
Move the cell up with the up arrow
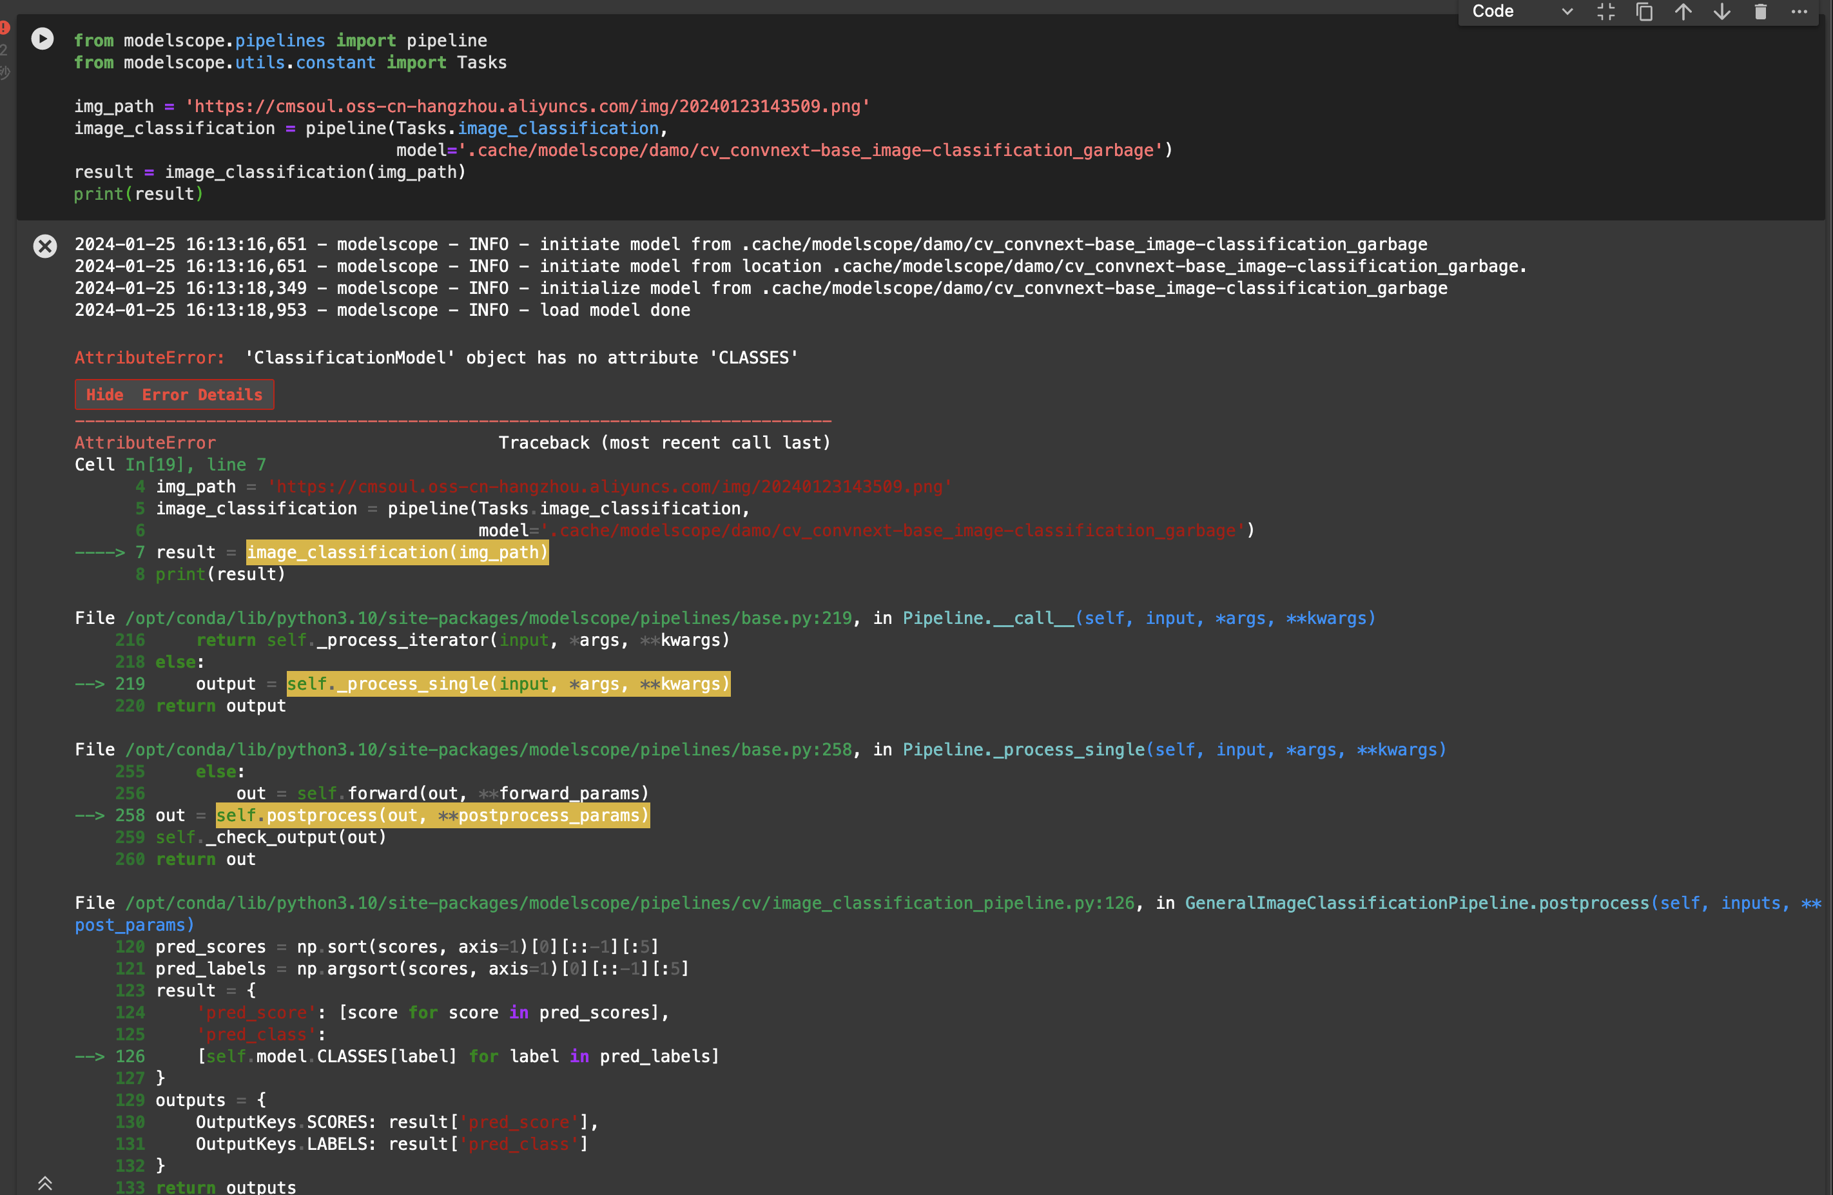click(1683, 12)
